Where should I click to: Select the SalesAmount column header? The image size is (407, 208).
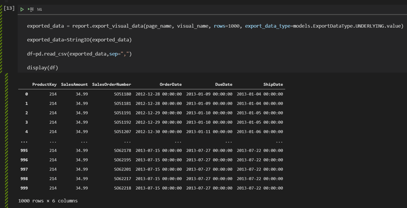pyautogui.click(x=74, y=84)
